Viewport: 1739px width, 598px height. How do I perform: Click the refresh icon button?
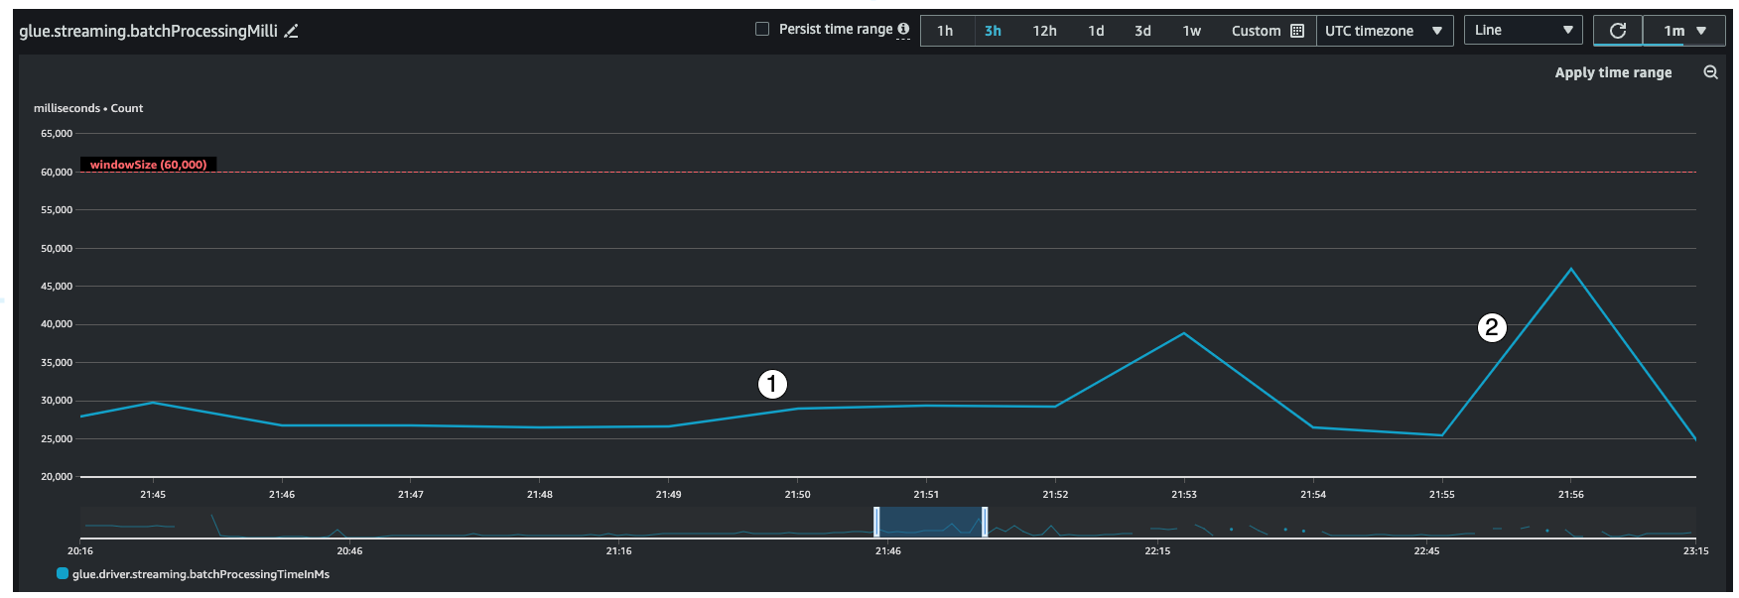(1617, 31)
